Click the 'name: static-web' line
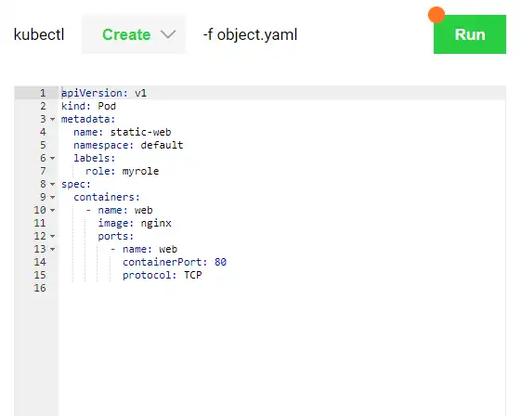Image resolution: width=522 pixels, height=416 pixels. click(x=123, y=132)
